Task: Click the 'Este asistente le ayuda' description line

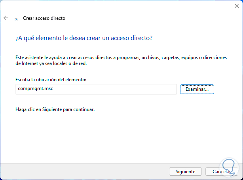Action: 121,57
